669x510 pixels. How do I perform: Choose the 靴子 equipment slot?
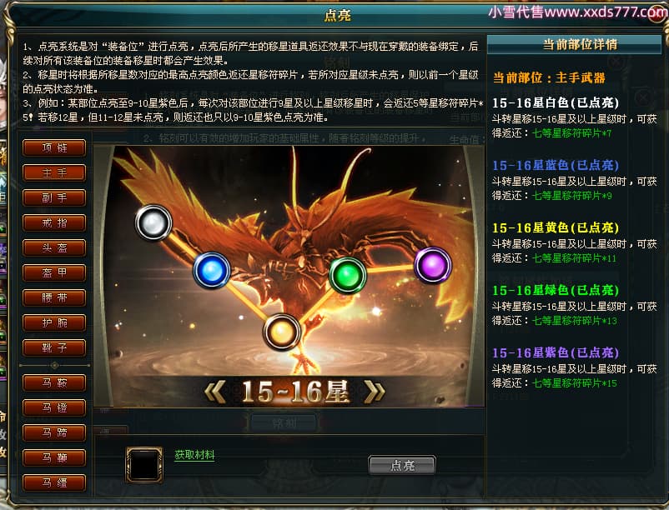[54, 348]
